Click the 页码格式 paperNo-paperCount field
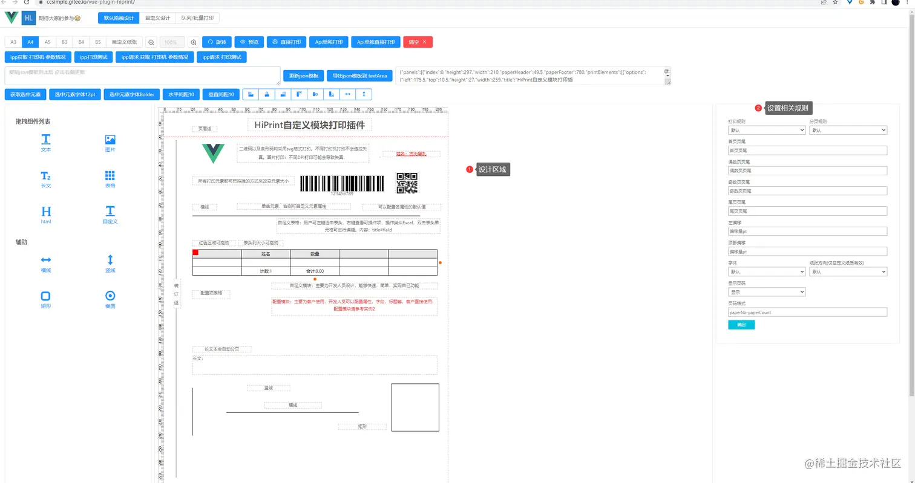Image resolution: width=915 pixels, height=483 pixels. [x=807, y=313]
